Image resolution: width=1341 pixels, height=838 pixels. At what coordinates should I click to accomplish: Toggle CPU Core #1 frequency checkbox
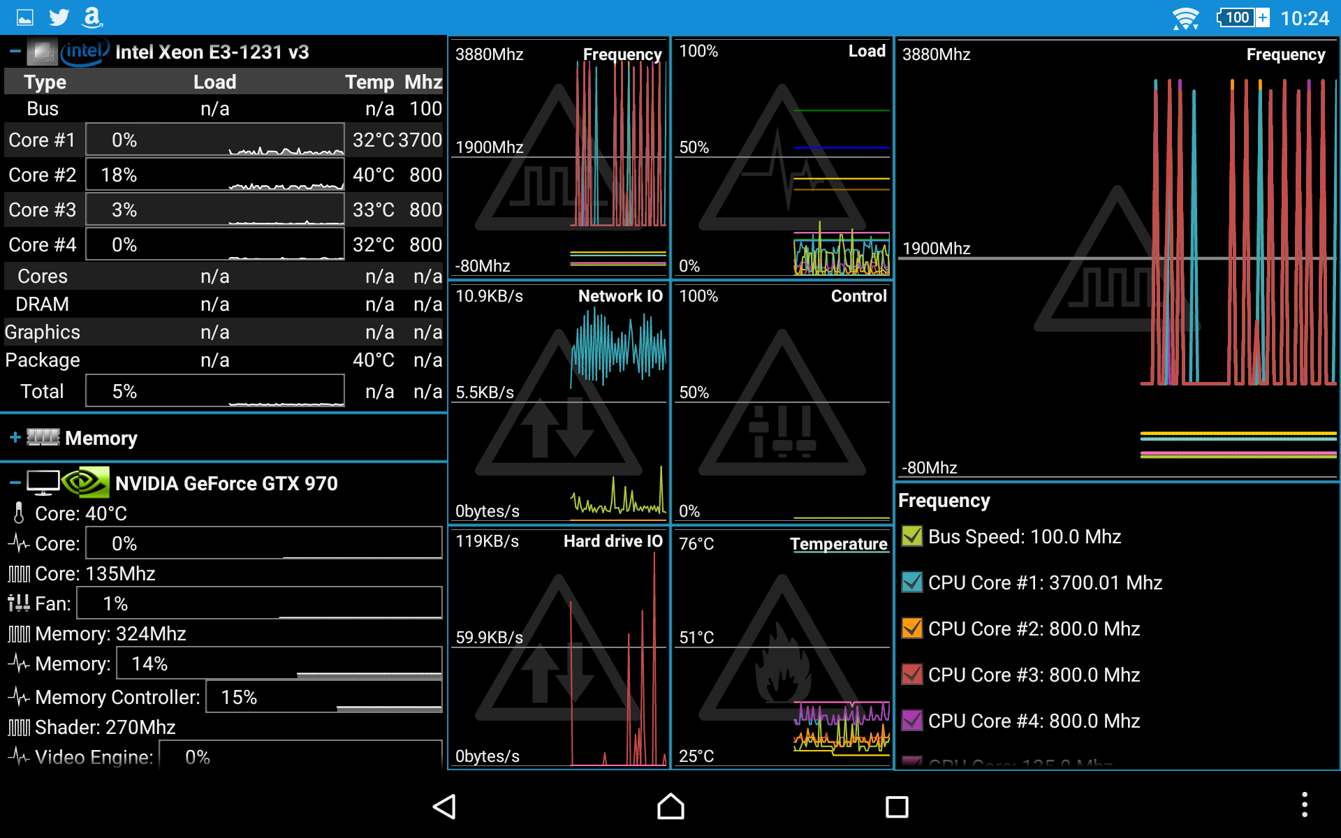[x=911, y=582]
